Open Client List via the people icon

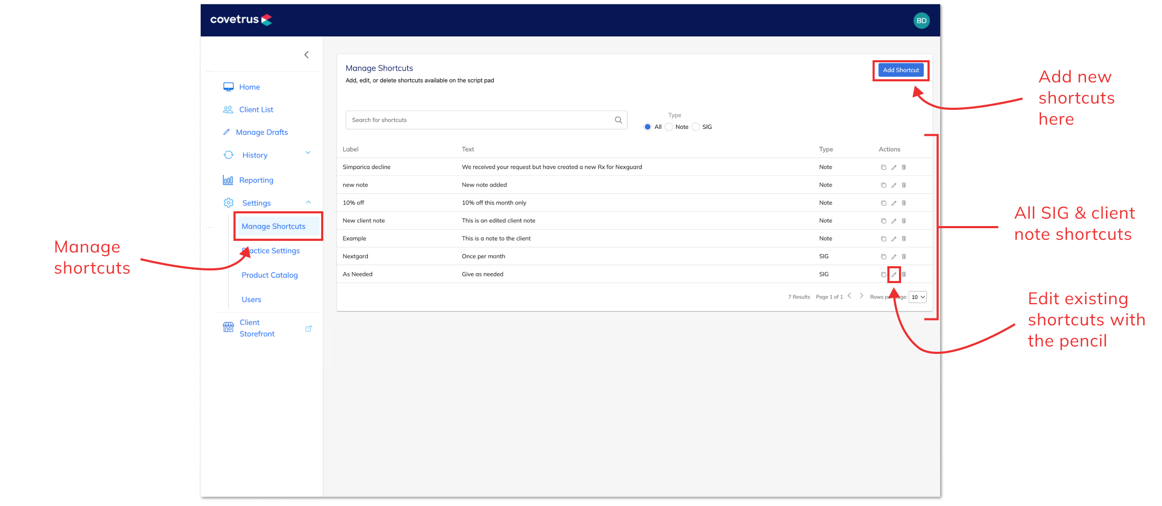(x=229, y=109)
